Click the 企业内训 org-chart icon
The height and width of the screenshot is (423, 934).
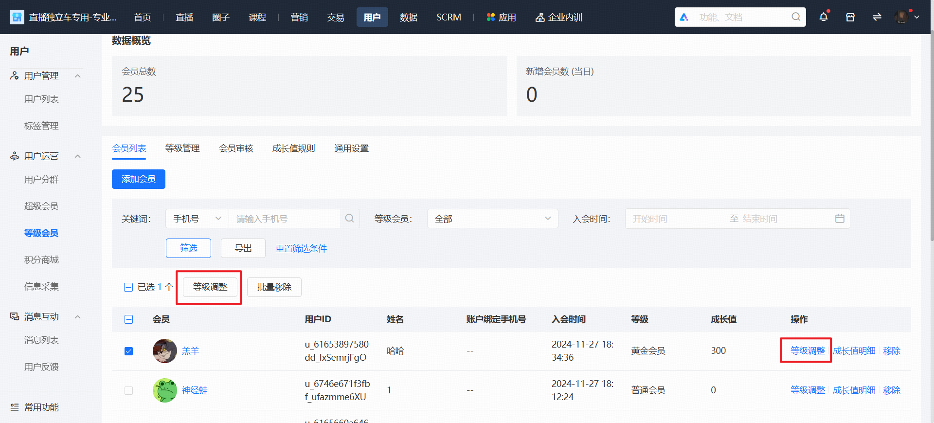pos(540,18)
